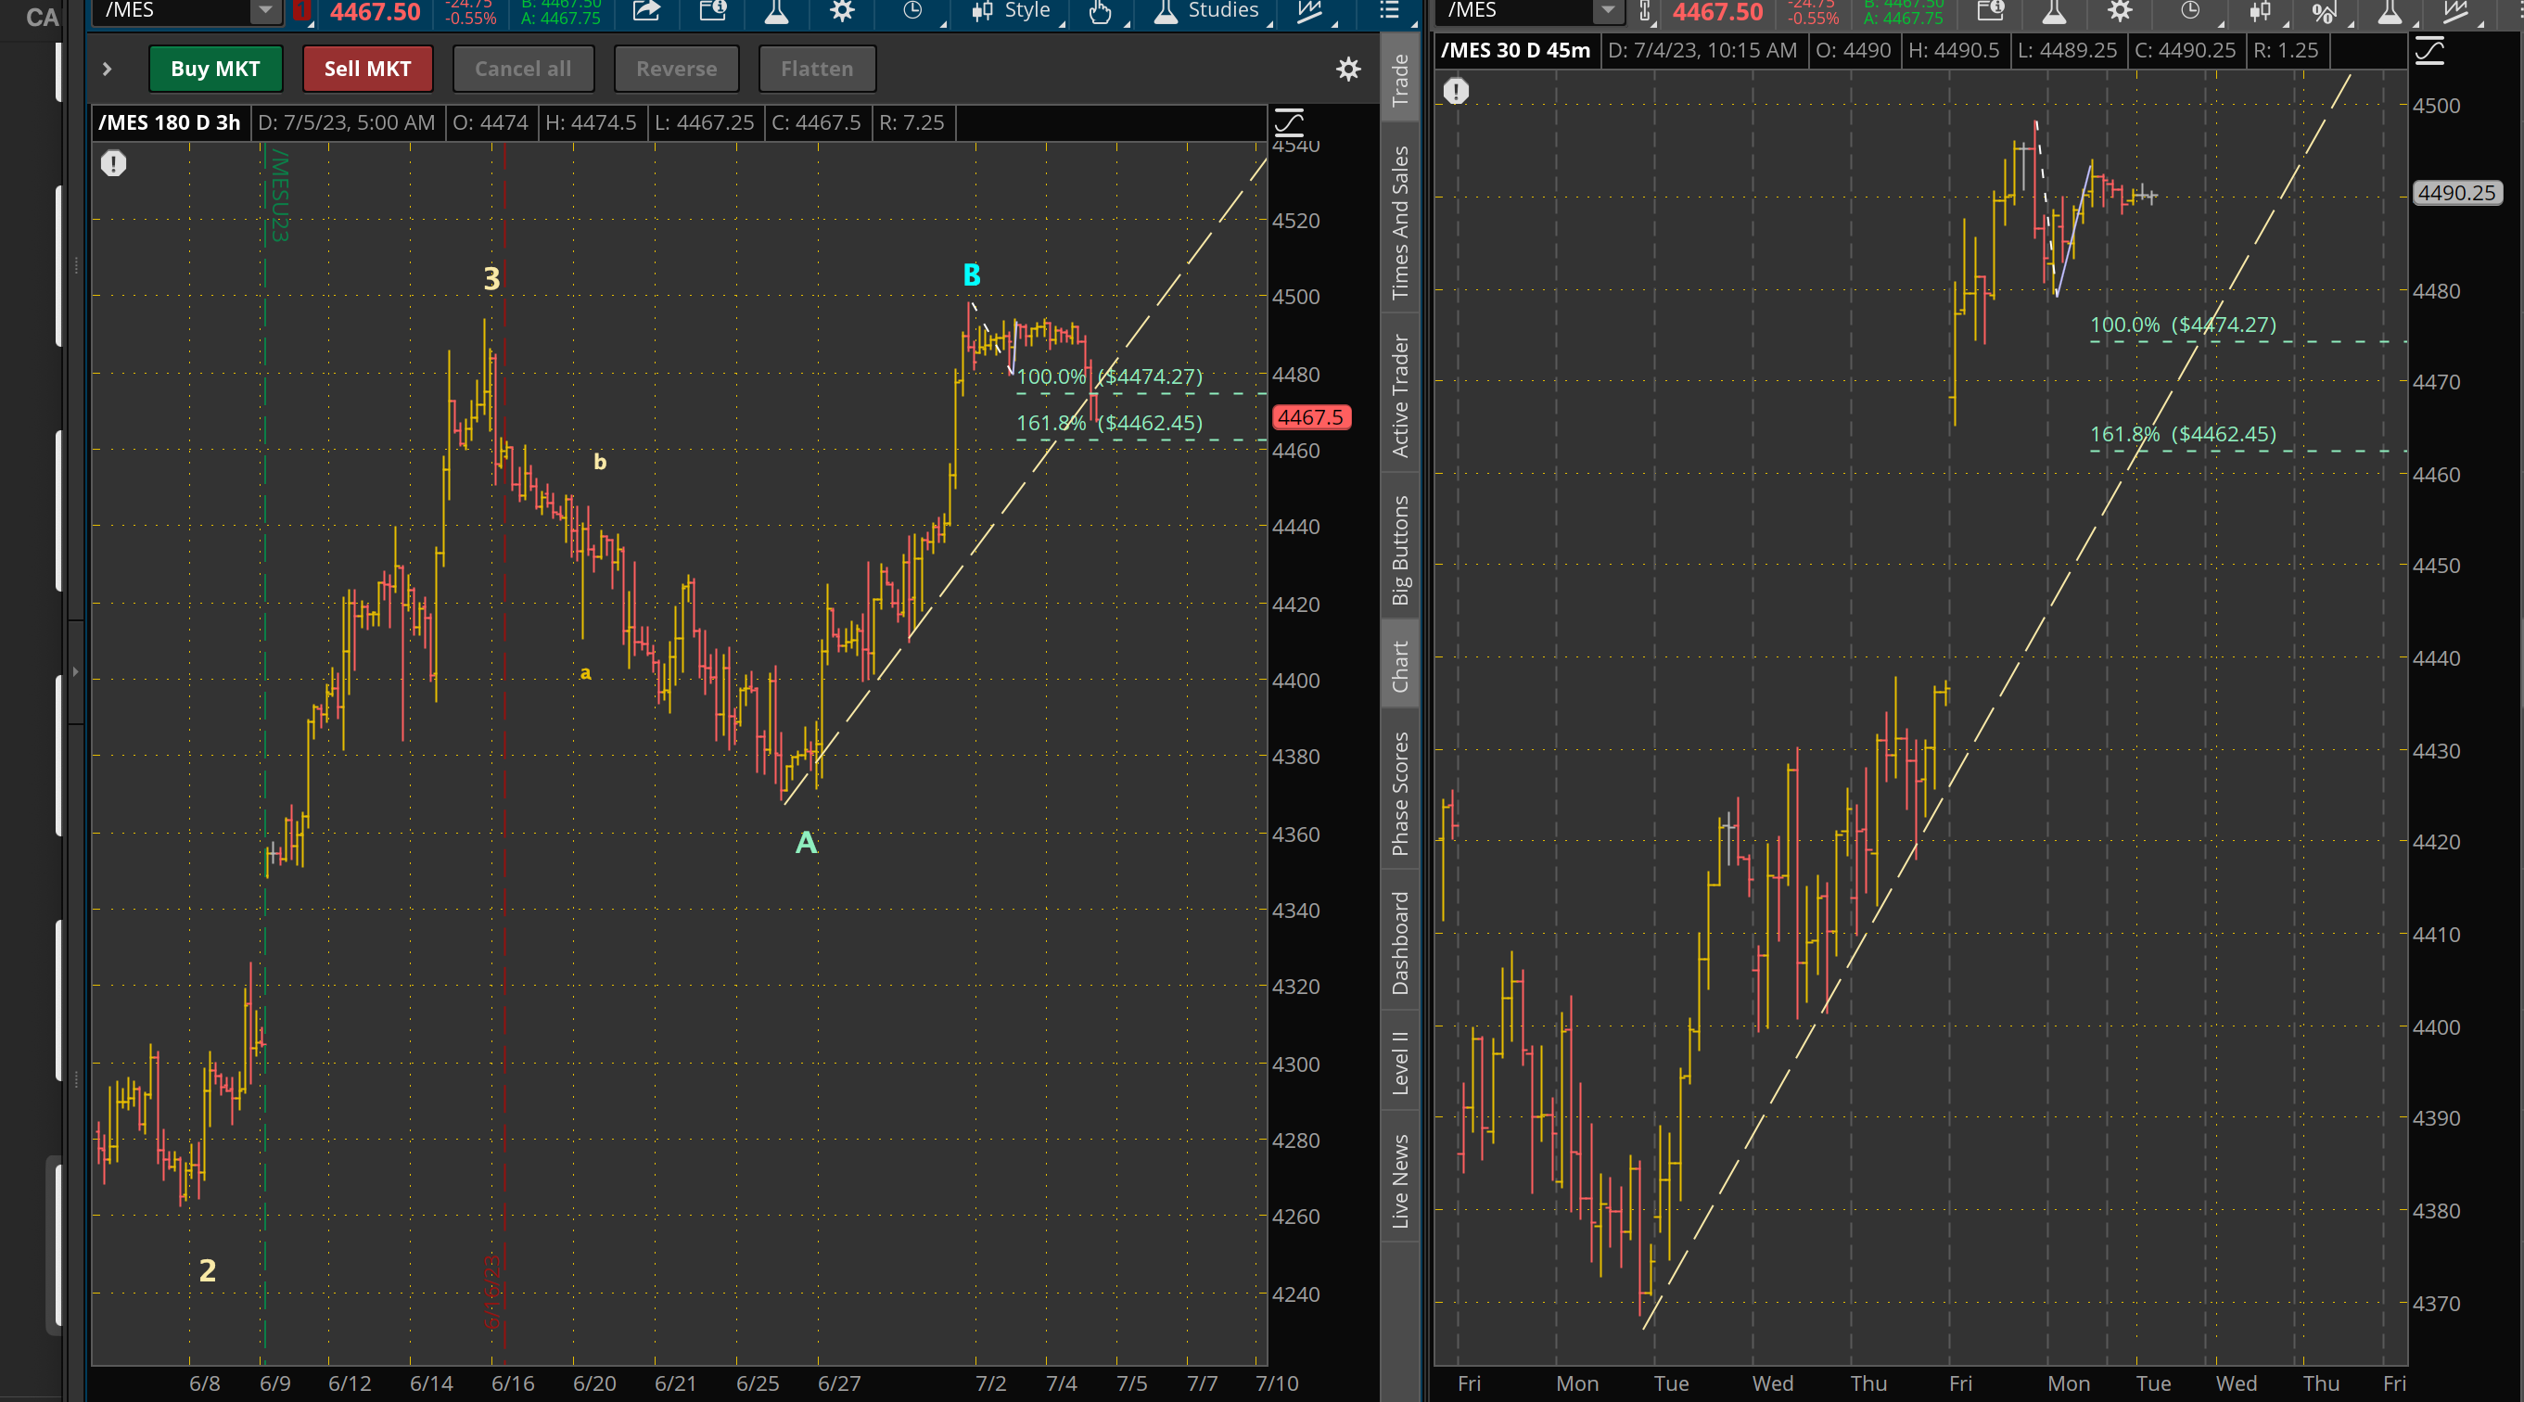This screenshot has height=1402, width=2524.
Task: Open product info icon in left chart toolbar
Action: 713,11
